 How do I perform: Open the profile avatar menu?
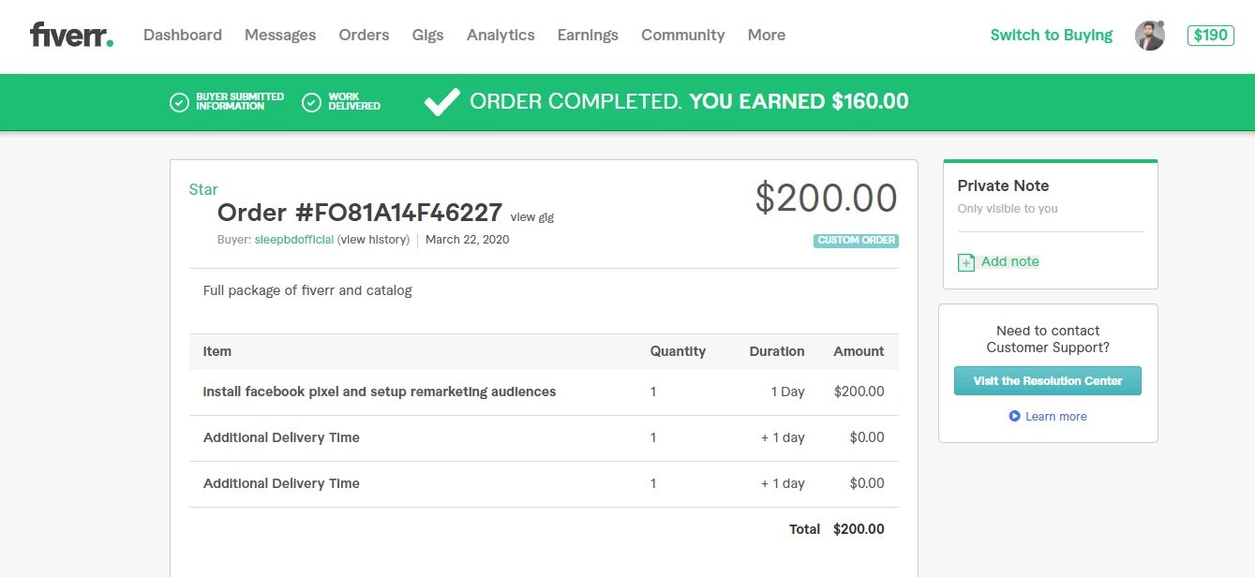tap(1150, 36)
